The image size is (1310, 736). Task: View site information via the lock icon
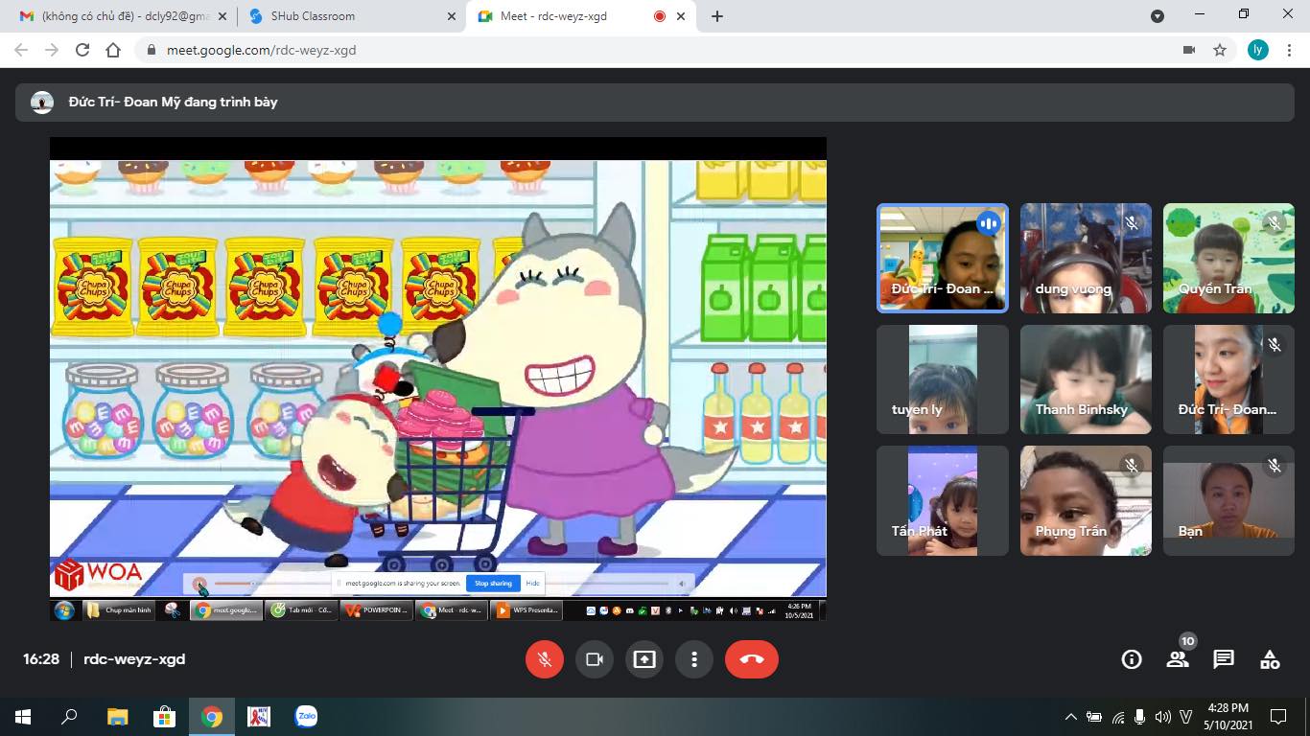pos(152,50)
